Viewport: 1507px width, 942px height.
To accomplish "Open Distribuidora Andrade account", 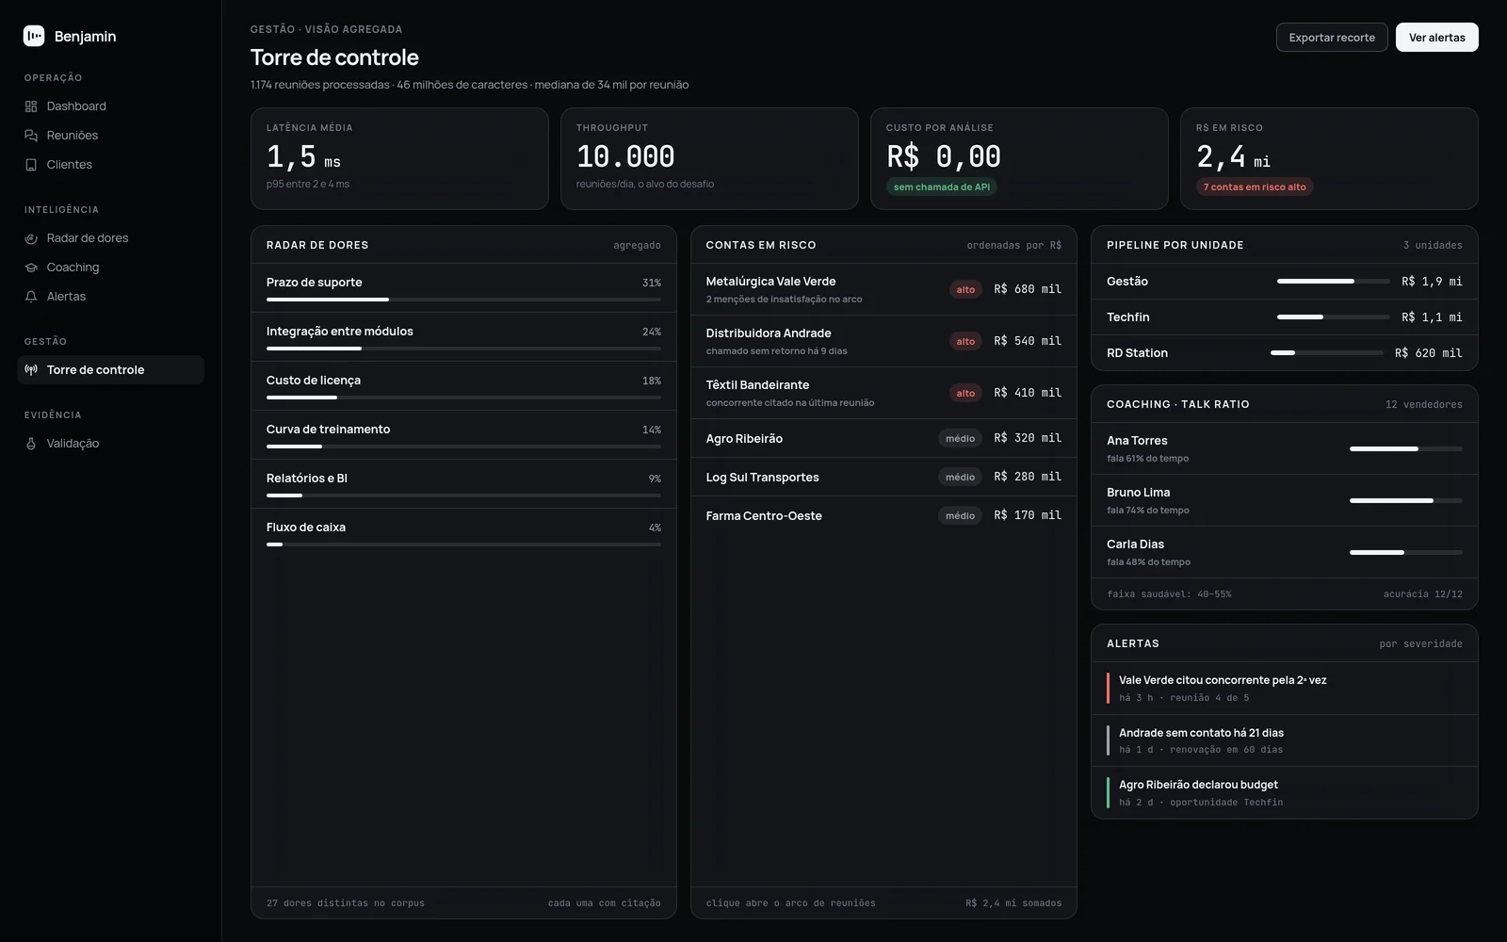I will coord(883,341).
